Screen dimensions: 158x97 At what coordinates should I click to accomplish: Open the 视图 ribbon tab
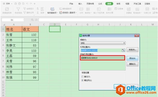[127, 4]
